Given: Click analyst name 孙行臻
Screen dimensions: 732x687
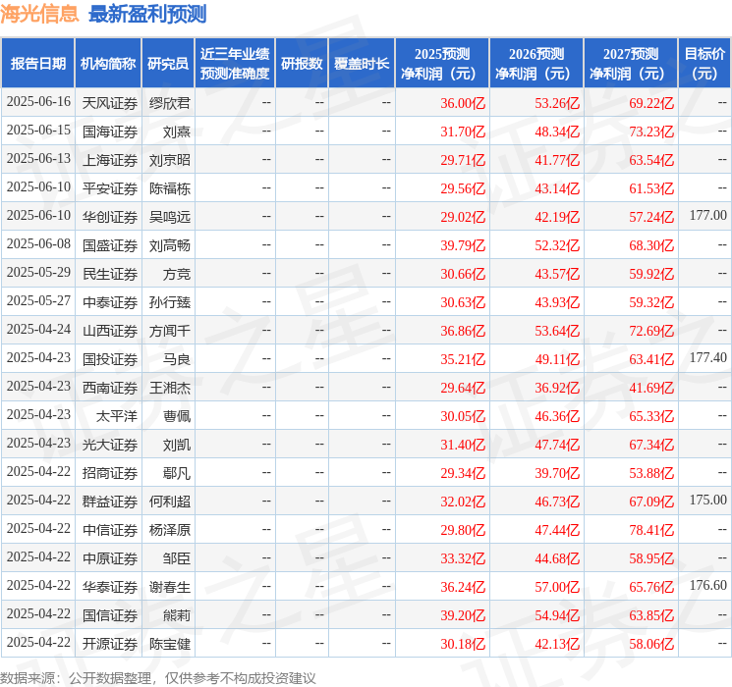Looking at the screenshot, I should [169, 302].
